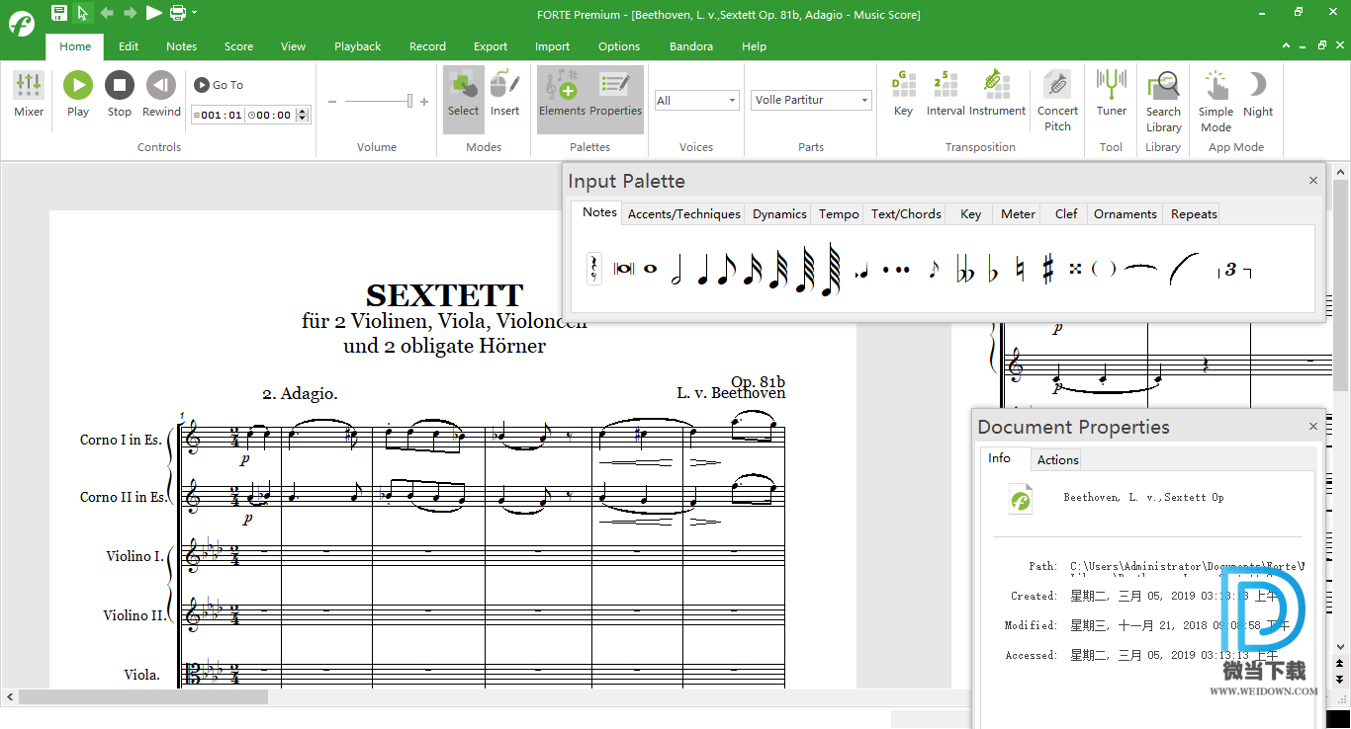Open the Voices dropdown showing All

pos(696,100)
